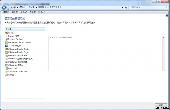
Task: Click the Windows 連絡人 icon
Action: click(7, 65)
